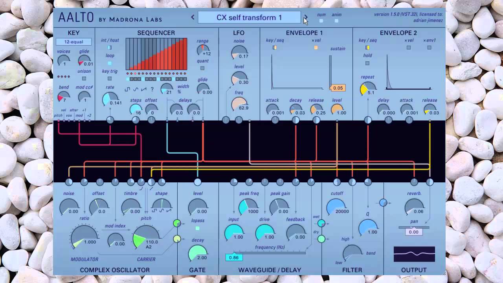The image size is (503, 283).
Task: Click the sequencer steps knob
Action: (x=136, y=110)
